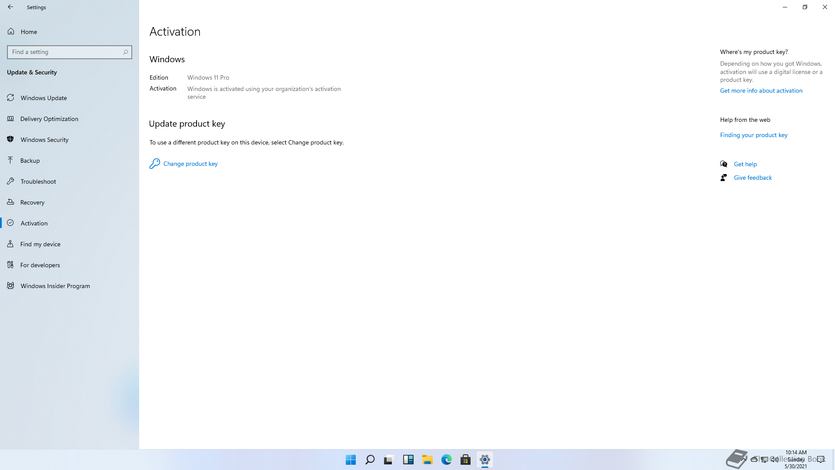Click the Give feedback person icon

point(724,178)
